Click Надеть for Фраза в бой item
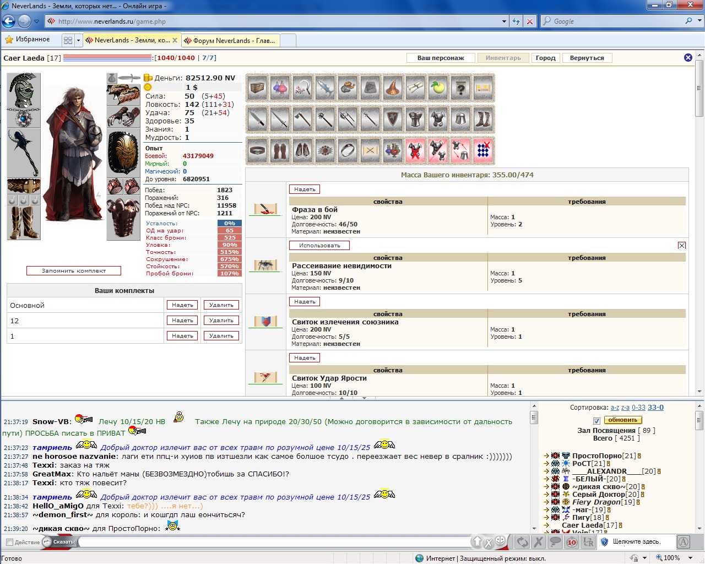The image size is (705, 564). 305,189
